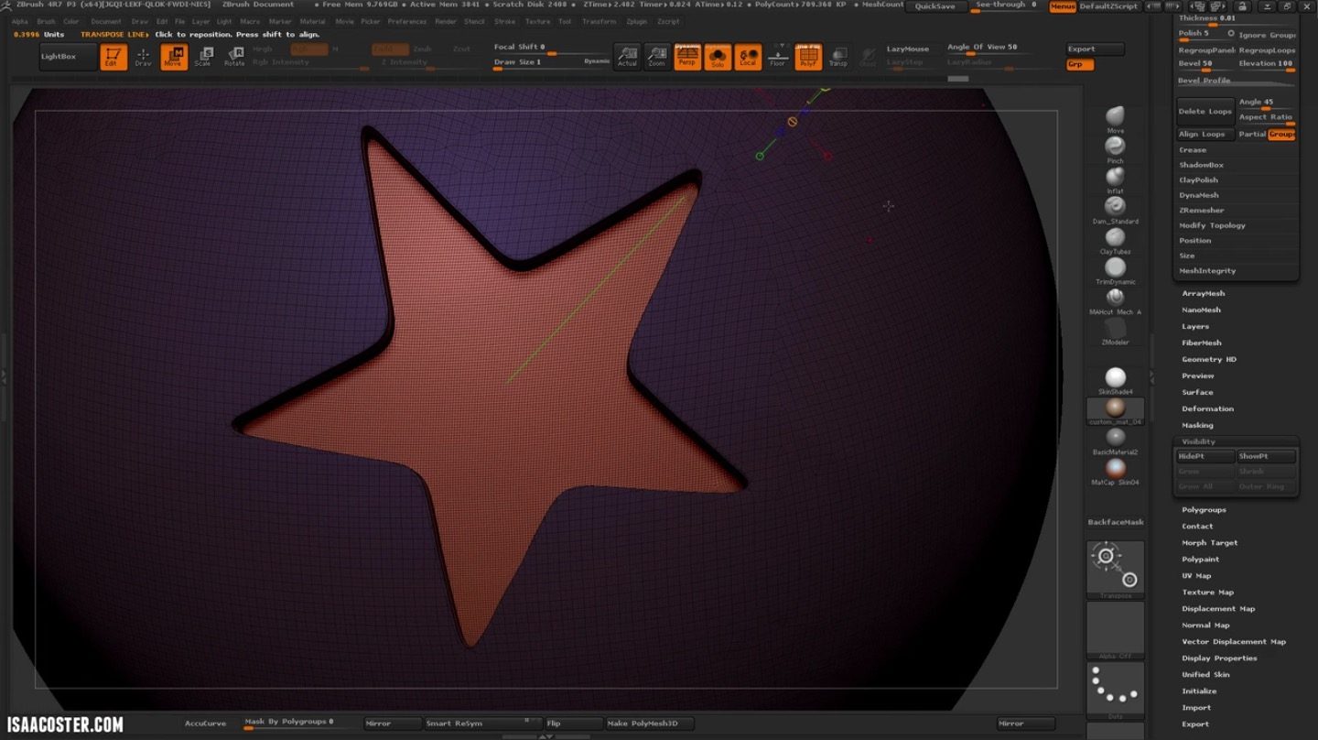Toggle Local symmetry button
Viewport: 1318px width, 740px height.
pos(748,57)
